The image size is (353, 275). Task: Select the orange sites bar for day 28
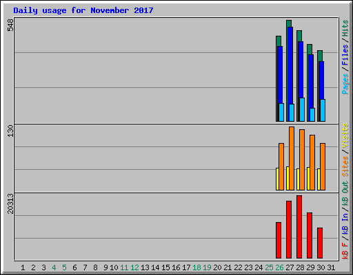coord(302,159)
